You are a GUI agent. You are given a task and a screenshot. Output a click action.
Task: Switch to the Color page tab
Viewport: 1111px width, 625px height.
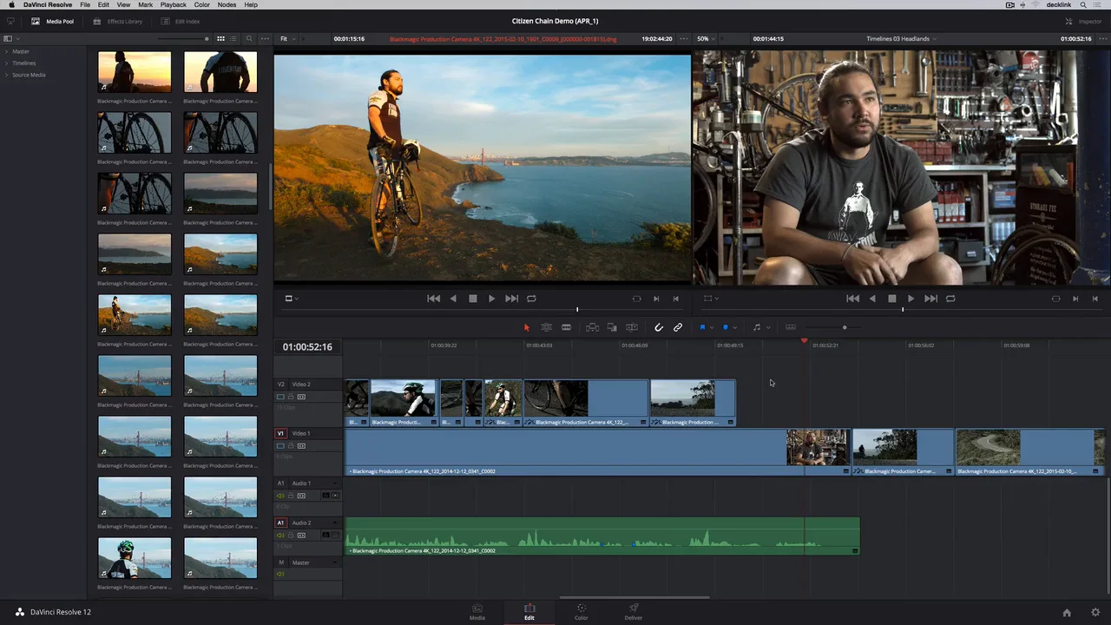pos(581,612)
